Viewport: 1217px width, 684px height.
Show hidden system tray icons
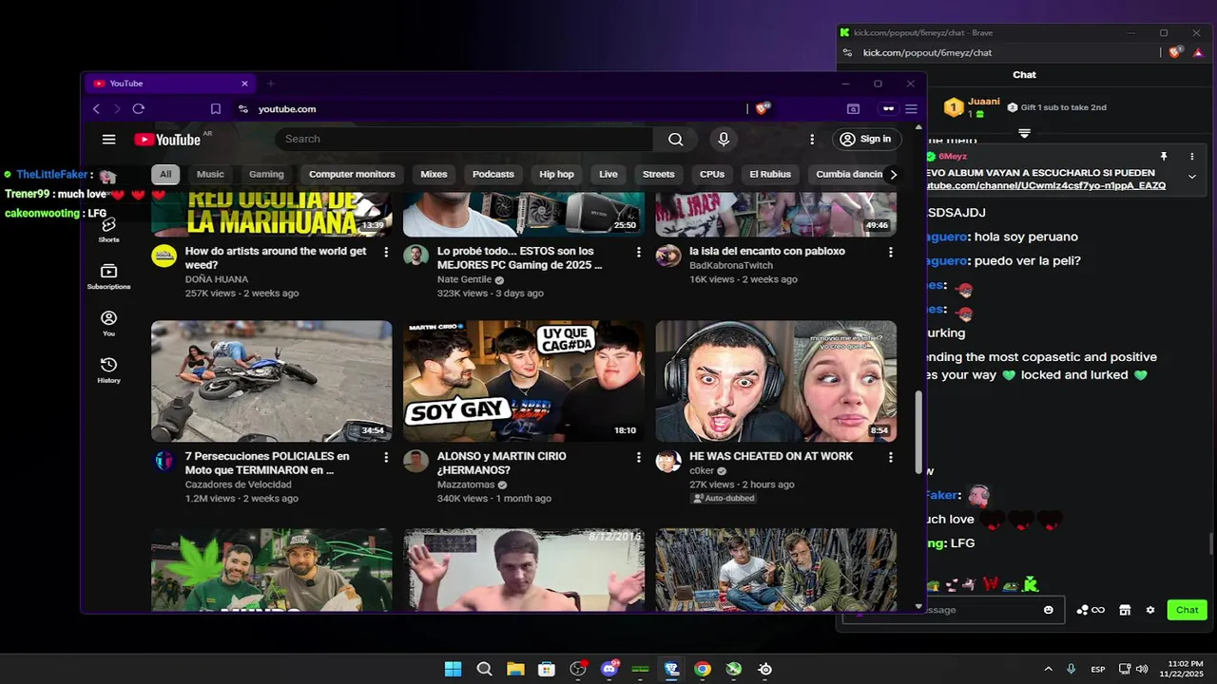(1049, 669)
